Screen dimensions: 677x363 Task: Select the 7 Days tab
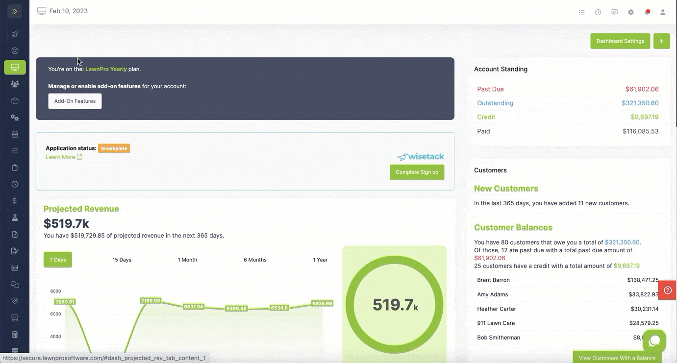58,260
